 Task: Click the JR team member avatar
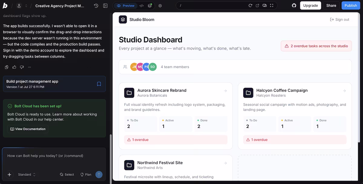point(134,67)
